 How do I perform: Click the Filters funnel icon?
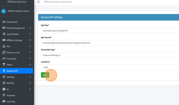(4, 65)
